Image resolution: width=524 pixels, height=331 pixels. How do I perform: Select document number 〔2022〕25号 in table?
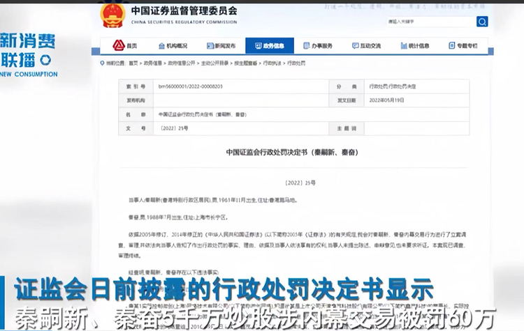173,128
